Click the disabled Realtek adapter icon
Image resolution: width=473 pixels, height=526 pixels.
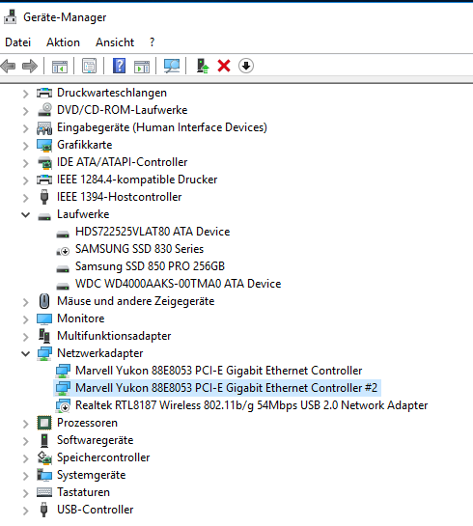[63, 405]
